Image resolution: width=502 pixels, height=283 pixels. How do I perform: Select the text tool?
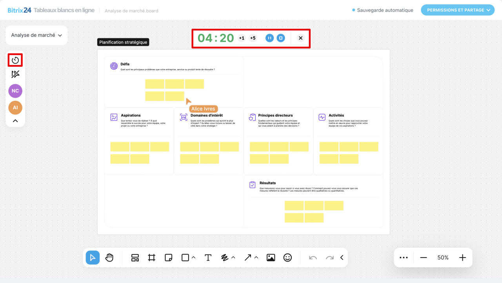208,258
